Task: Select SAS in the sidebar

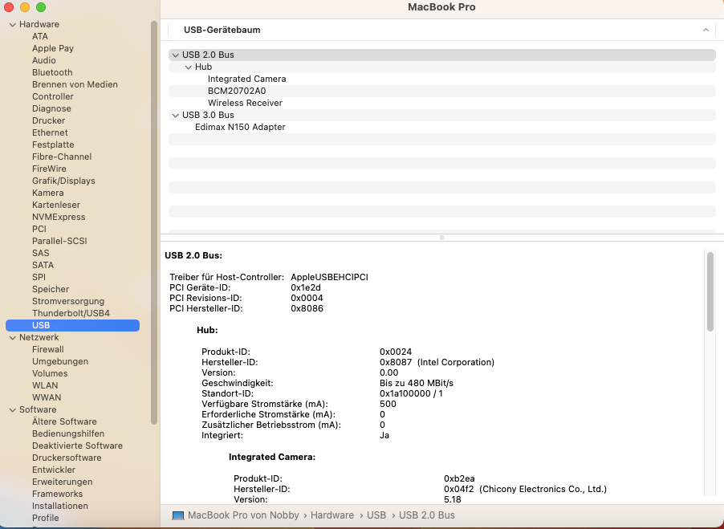Action: click(41, 253)
